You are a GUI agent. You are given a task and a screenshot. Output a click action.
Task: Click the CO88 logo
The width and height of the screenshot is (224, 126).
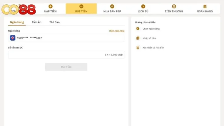[x=18, y=9]
